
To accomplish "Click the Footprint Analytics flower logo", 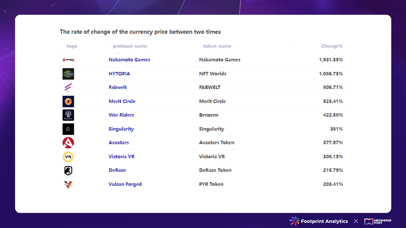I will click(294, 221).
